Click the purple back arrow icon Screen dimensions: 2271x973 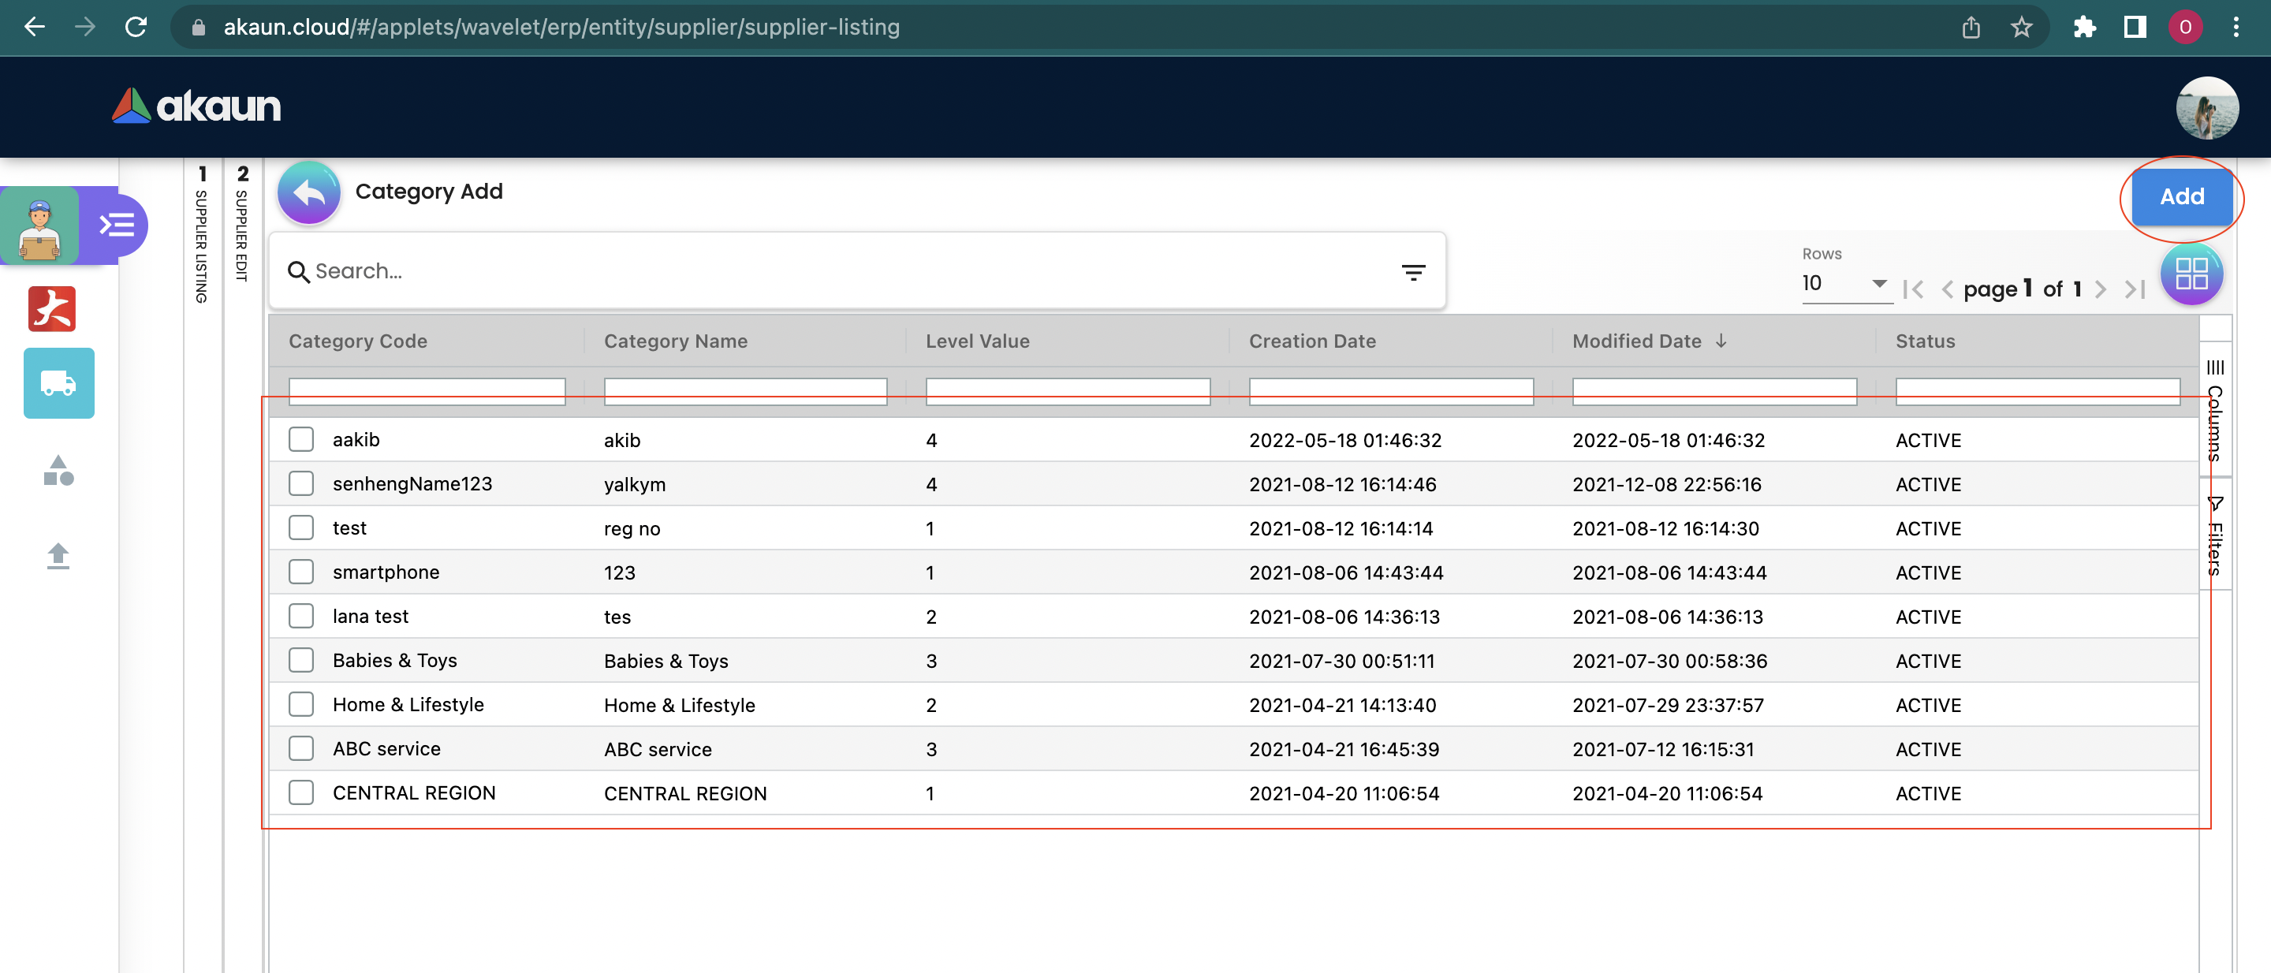click(x=308, y=193)
